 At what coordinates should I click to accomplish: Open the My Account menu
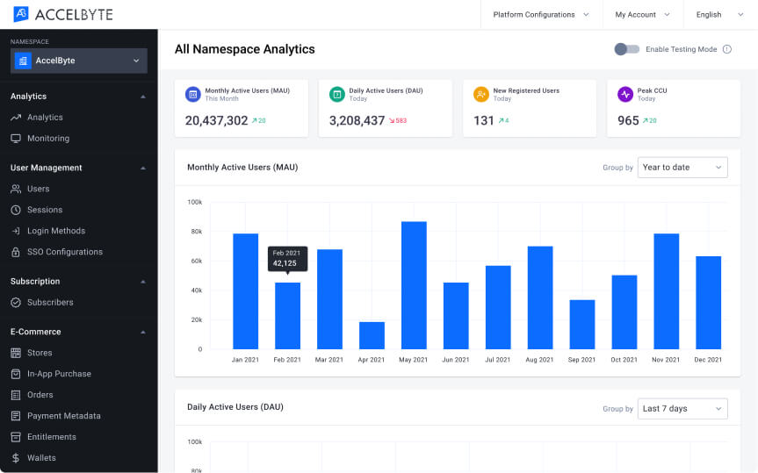[x=642, y=15]
